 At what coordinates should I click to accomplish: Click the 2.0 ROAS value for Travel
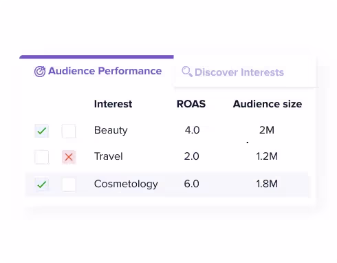pyautogui.click(x=191, y=156)
